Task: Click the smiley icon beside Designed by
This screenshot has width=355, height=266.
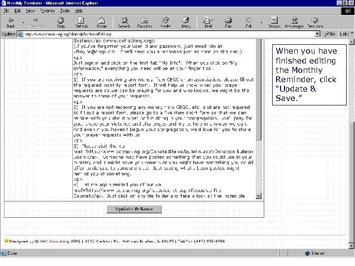Action: [x=6, y=240]
